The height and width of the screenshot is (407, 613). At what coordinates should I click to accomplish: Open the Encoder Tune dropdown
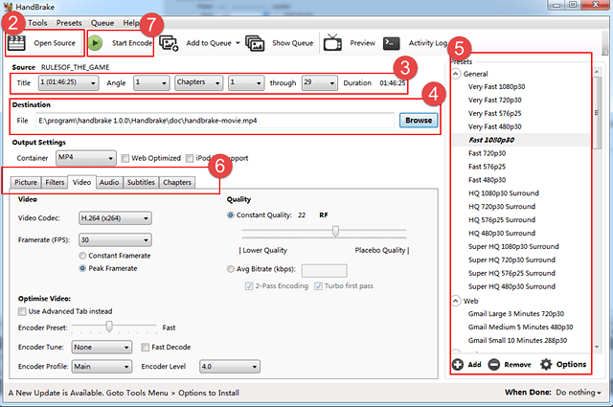pyautogui.click(x=102, y=347)
